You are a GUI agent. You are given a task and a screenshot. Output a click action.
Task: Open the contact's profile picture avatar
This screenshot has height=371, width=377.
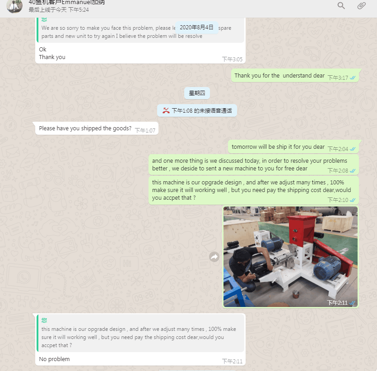coord(14,6)
